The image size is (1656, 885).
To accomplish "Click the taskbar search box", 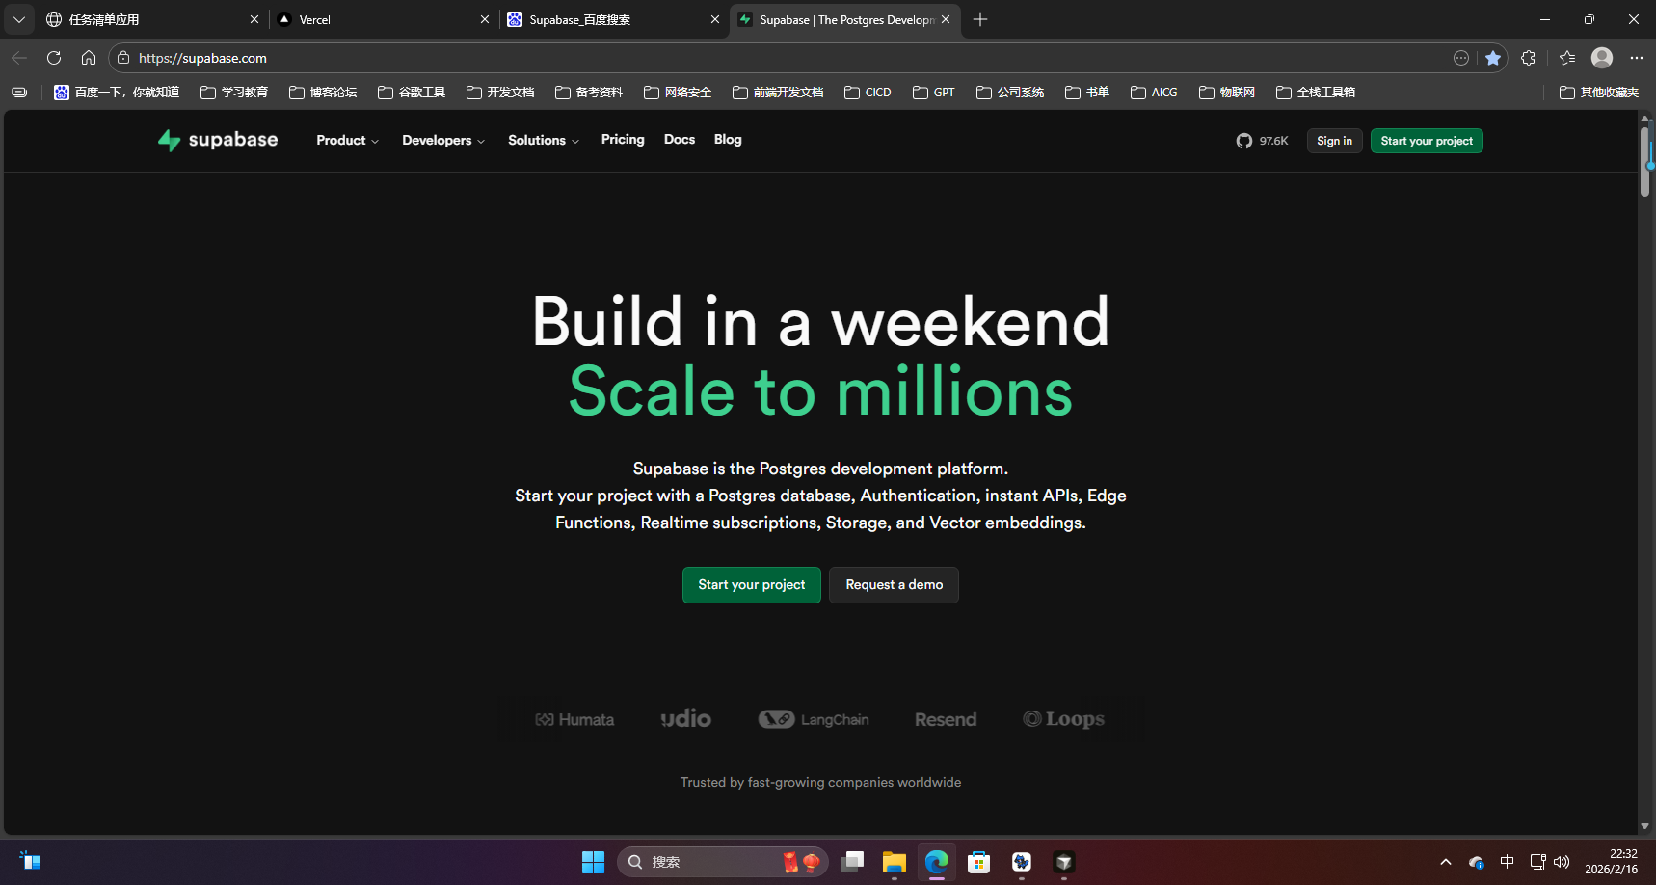I will pos(723,862).
